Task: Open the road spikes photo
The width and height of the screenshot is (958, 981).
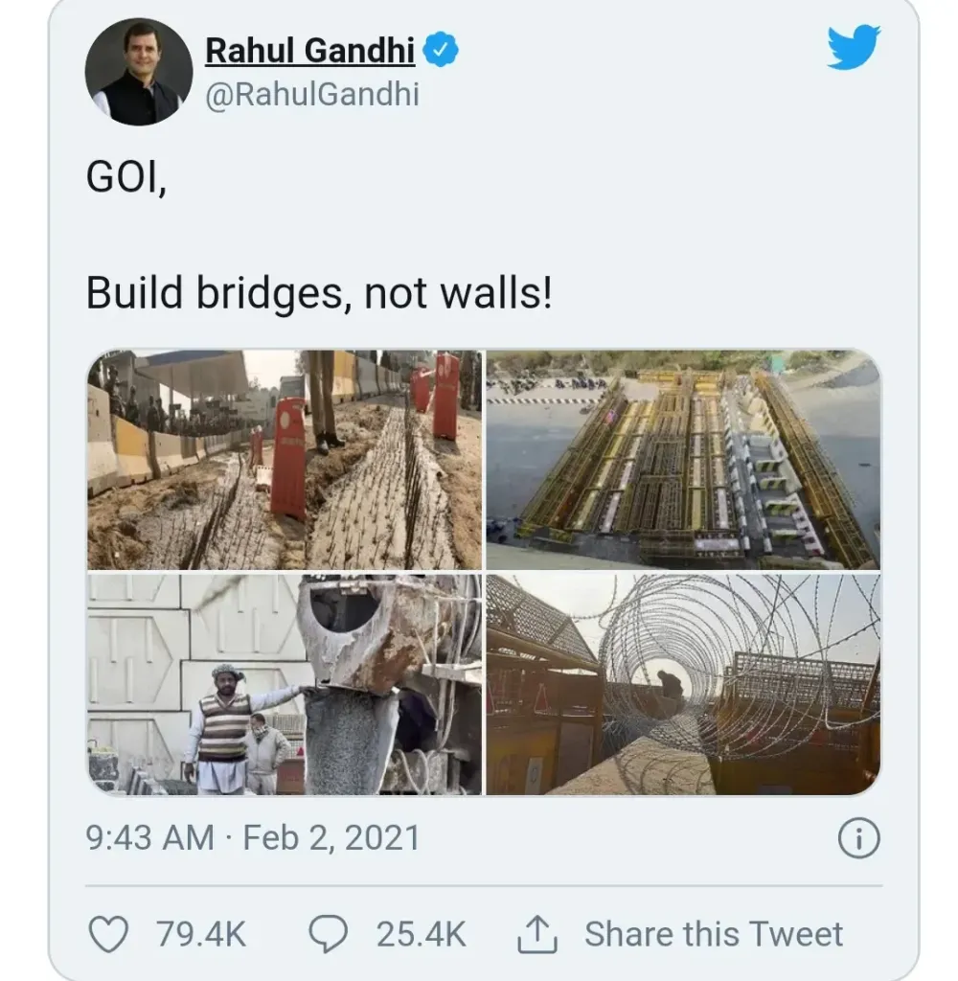Action: click(285, 460)
